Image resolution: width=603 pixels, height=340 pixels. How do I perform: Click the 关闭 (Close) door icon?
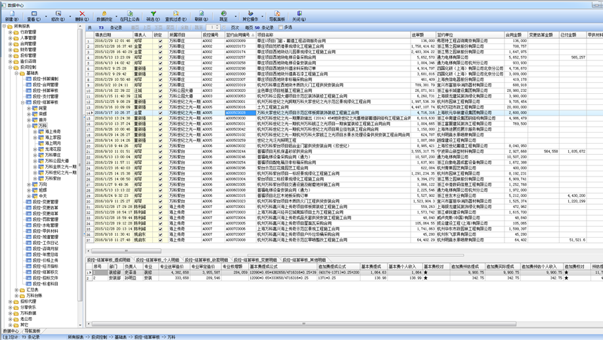point(299,13)
